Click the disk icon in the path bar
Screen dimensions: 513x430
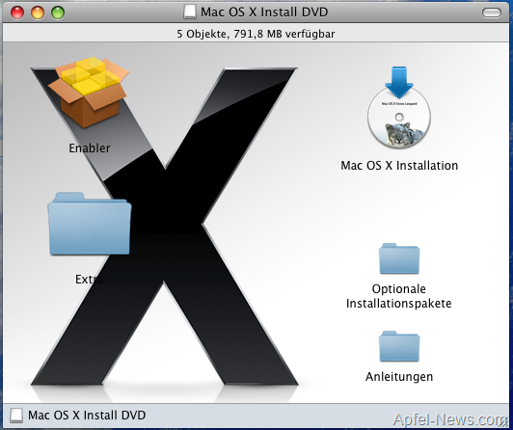click(x=16, y=416)
